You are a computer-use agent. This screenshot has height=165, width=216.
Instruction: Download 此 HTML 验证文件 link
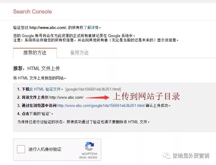(45, 89)
